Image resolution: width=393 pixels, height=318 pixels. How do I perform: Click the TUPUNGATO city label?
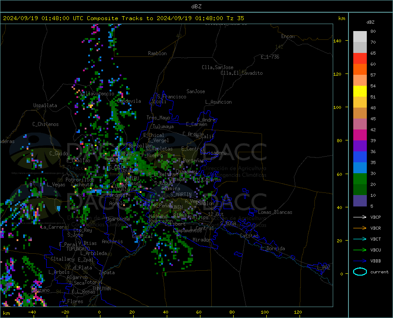78,249
